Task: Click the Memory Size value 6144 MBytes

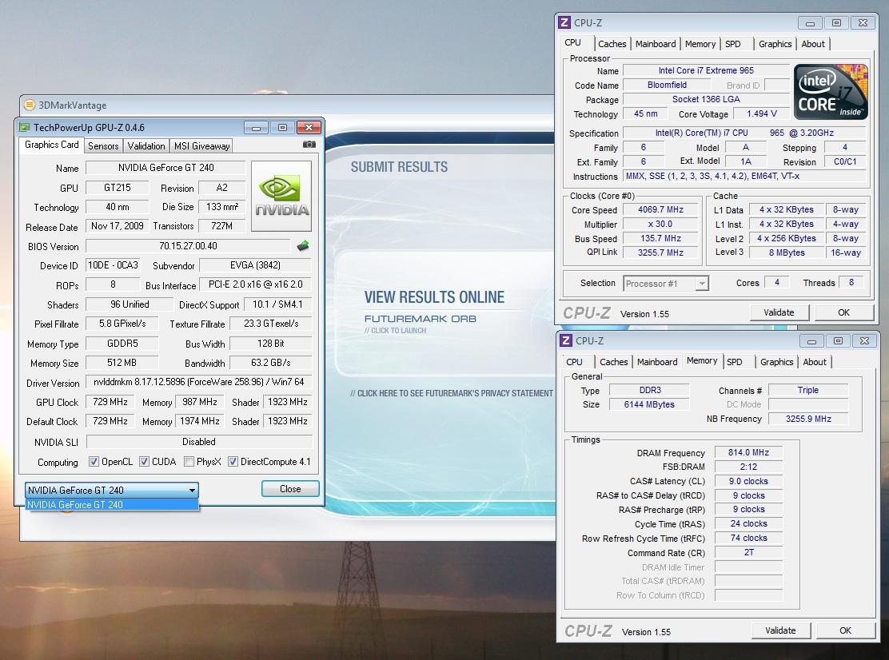Action: pos(649,404)
